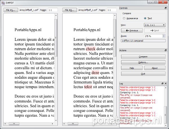The image size is (169, 129).
Task: Click the DiffPDF app icon in title bar
Action: (3, 2)
